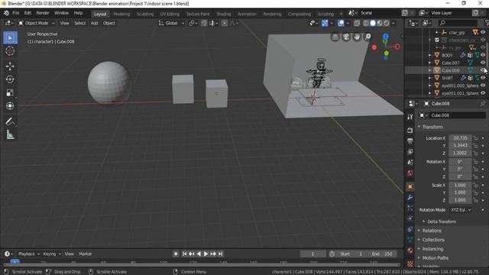
Task: Switch to the Animation workspace tab
Action: (x=247, y=14)
